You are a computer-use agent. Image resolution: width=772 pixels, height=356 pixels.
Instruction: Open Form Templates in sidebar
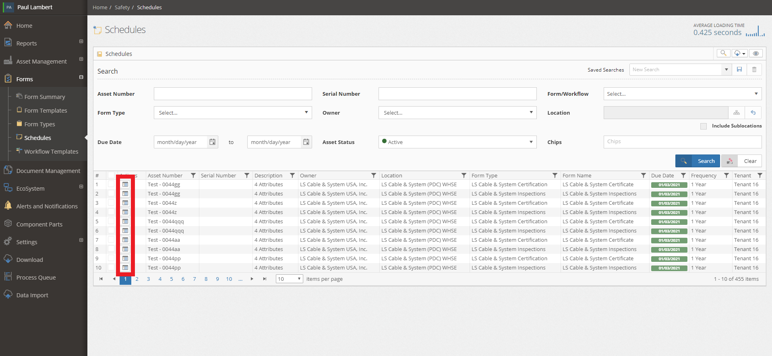pyautogui.click(x=46, y=111)
